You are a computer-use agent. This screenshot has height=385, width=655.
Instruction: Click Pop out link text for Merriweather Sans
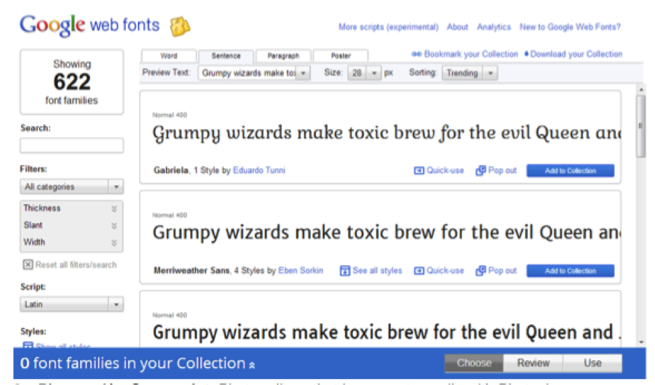coord(502,271)
